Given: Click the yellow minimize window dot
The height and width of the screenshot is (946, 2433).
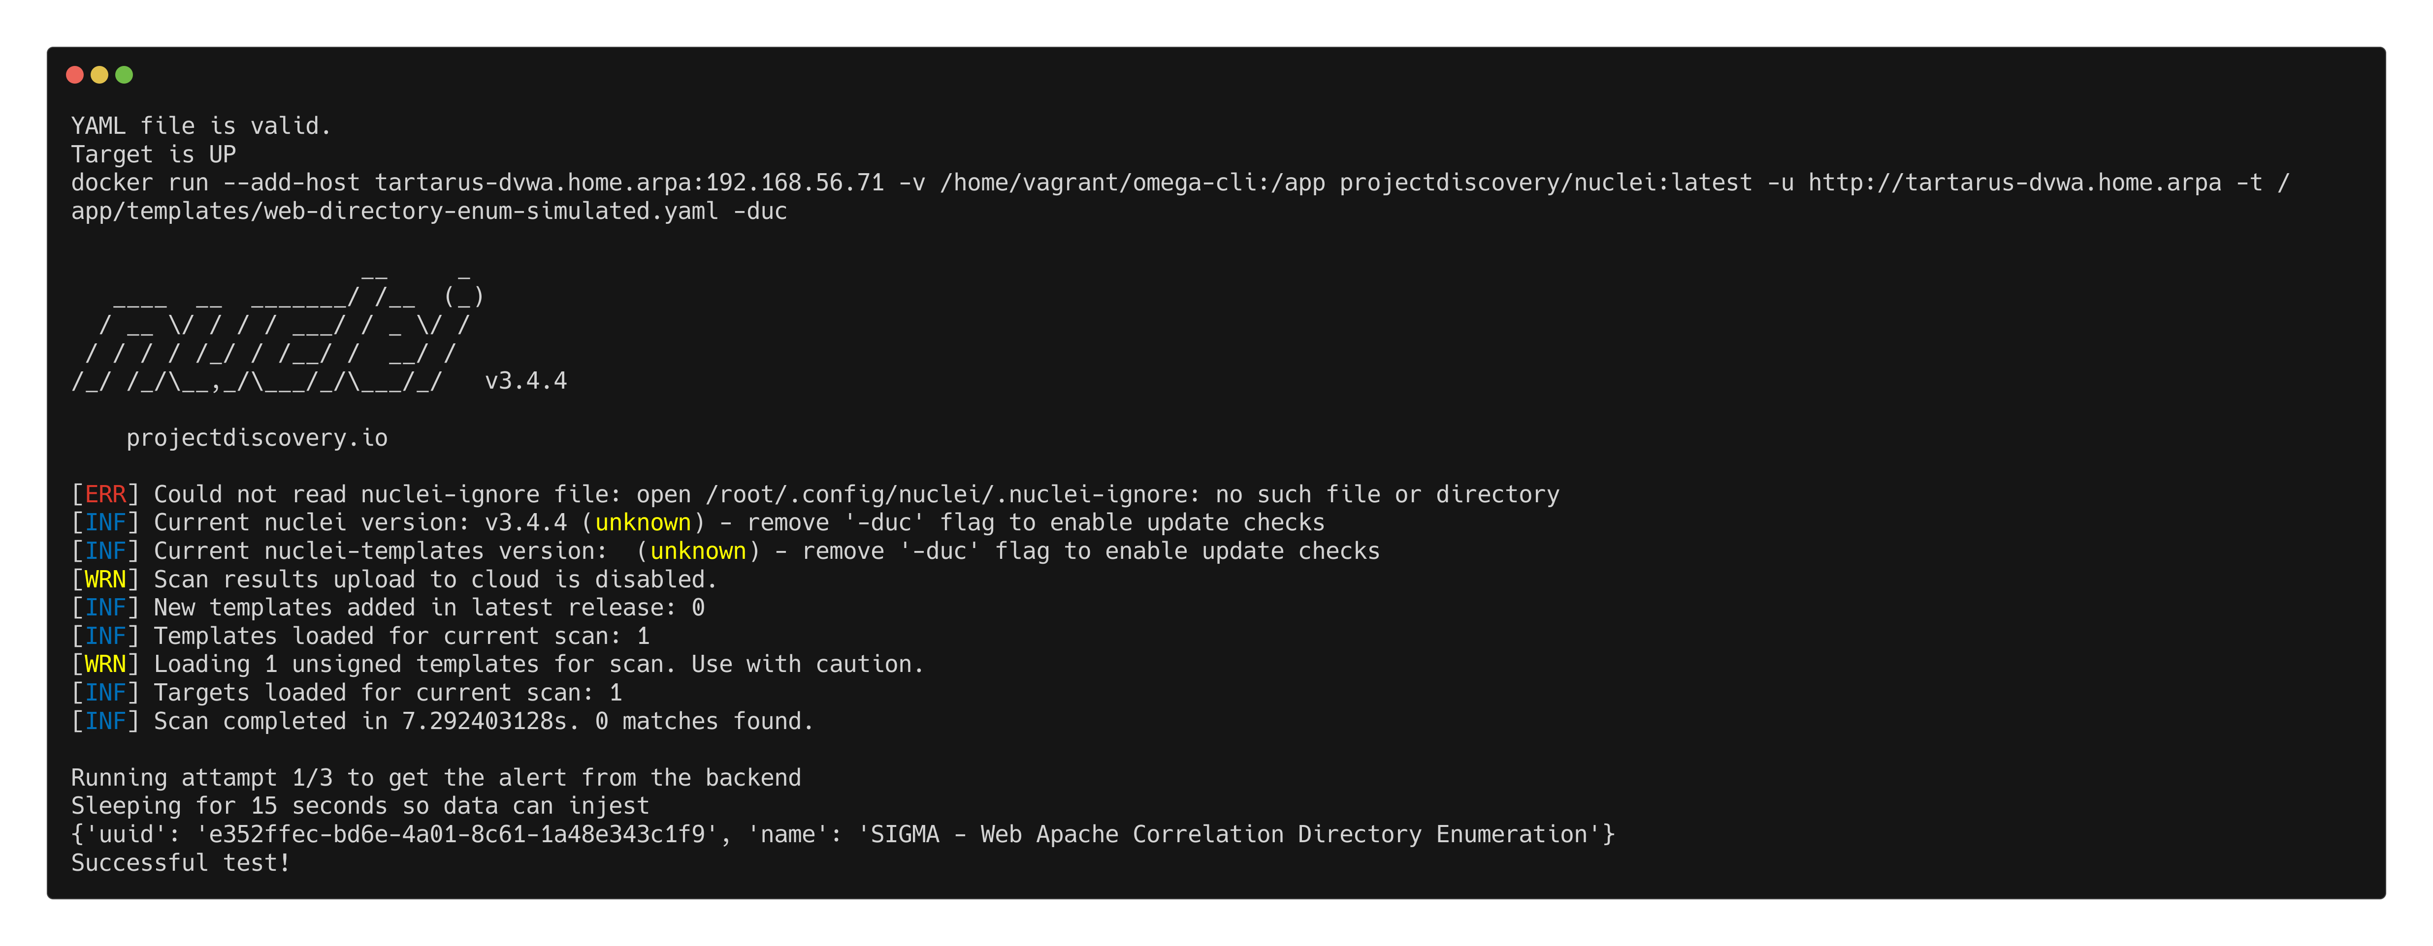Looking at the screenshot, I should pos(99,74).
